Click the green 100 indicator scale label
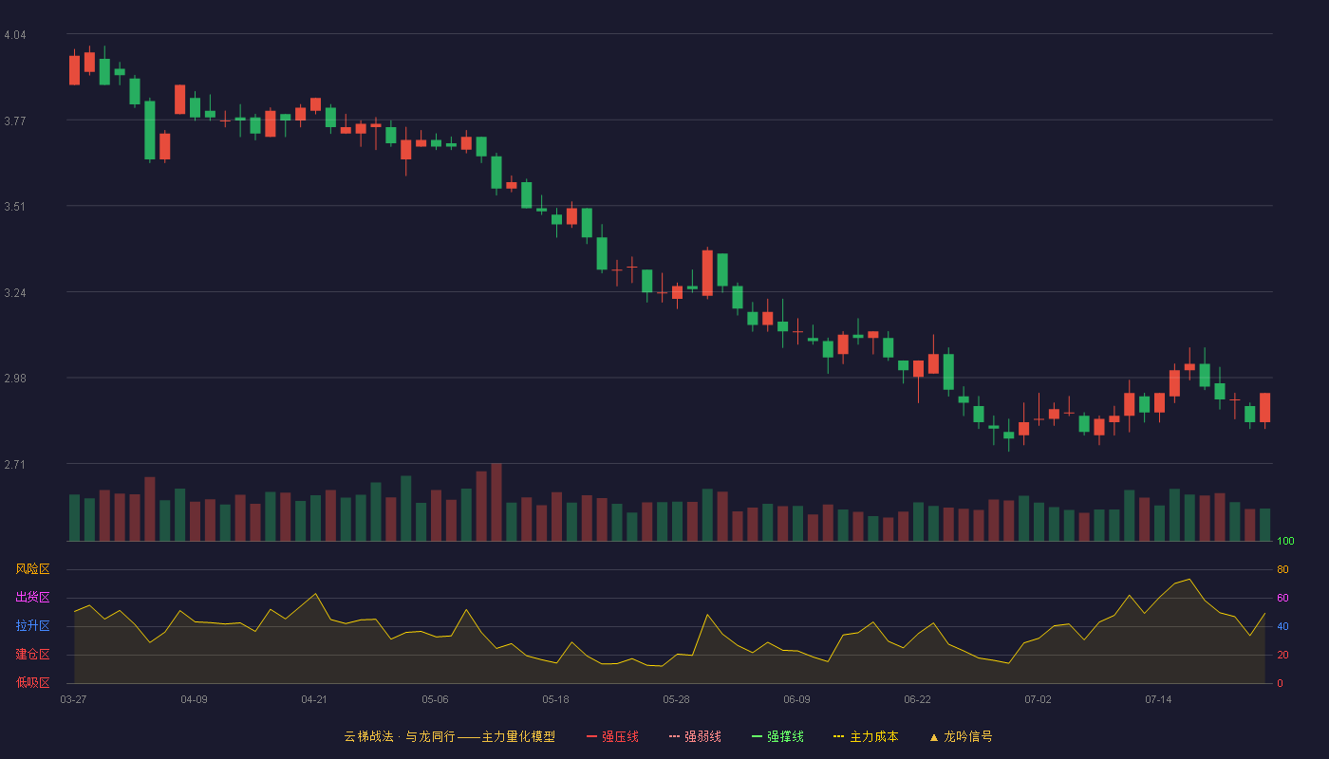The width and height of the screenshot is (1329, 759). pos(1285,542)
